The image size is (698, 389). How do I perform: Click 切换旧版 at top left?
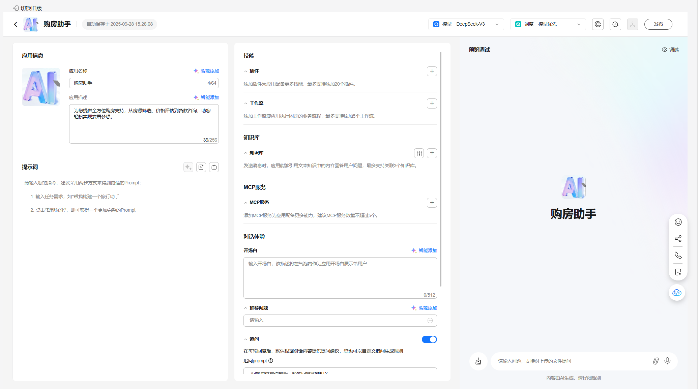(x=28, y=8)
